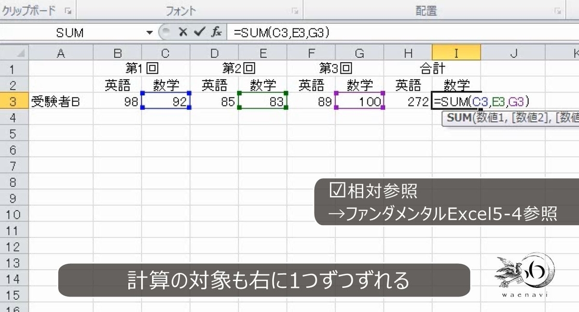Select row 2 header
This screenshot has width=579, height=312.
click(x=14, y=85)
